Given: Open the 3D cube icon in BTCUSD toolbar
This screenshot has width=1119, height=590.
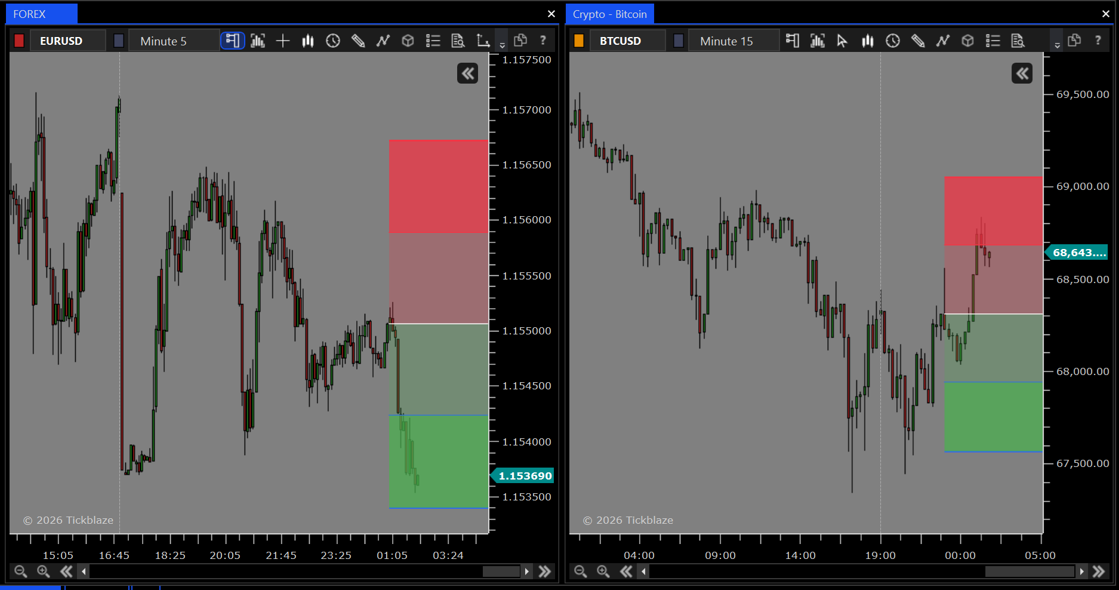Looking at the screenshot, I should (x=968, y=41).
